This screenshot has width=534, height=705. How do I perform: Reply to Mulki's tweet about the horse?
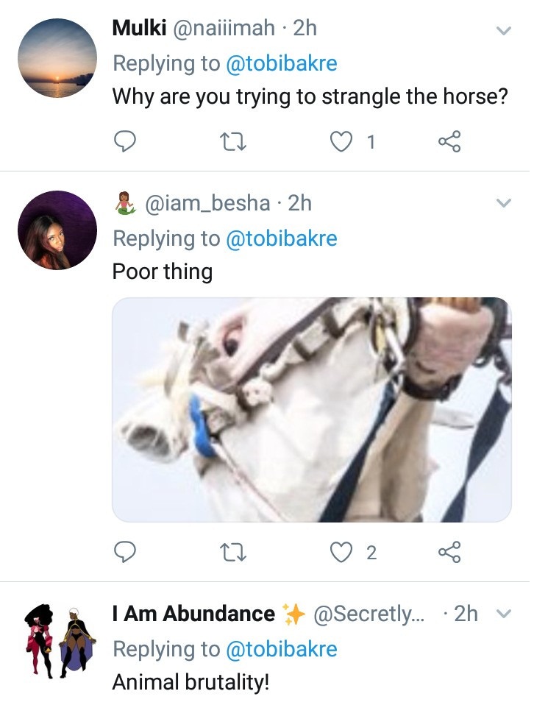point(125,141)
